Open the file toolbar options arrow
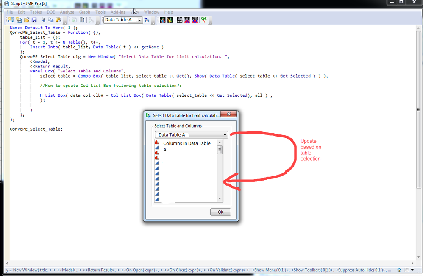This screenshot has height=276, width=423. click(x=65, y=22)
